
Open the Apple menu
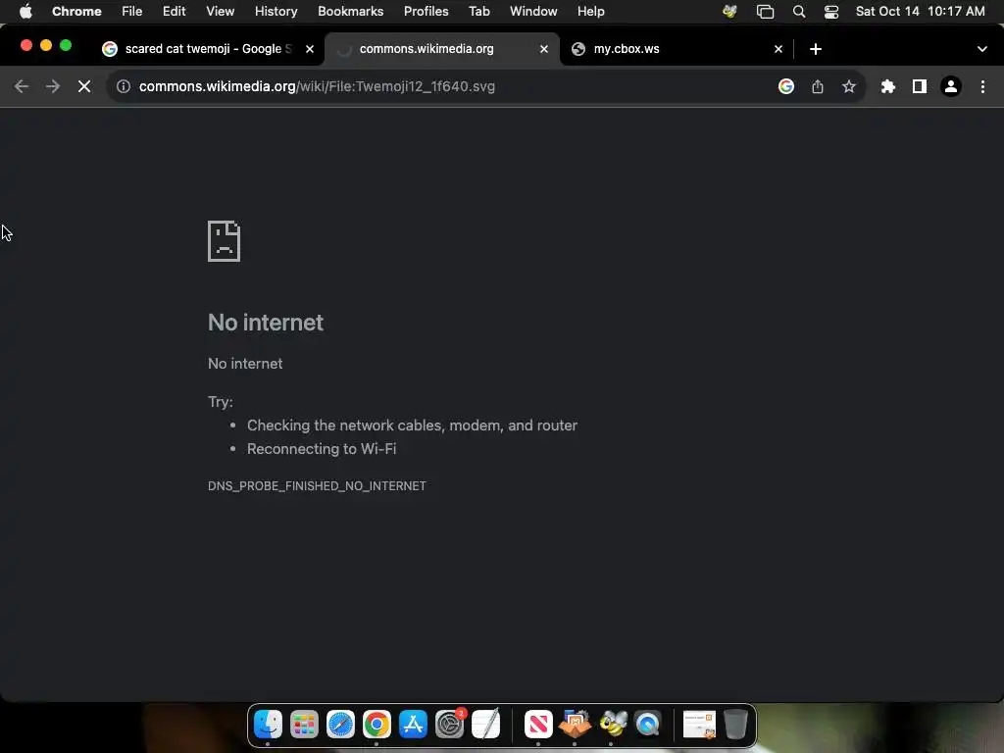click(x=25, y=12)
